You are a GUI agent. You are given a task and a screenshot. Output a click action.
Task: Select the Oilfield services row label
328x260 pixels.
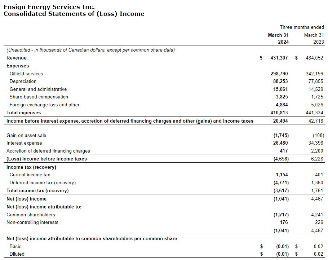pyautogui.click(x=26, y=74)
